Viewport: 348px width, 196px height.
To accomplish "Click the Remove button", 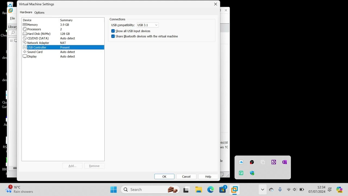I will click(x=94, y=166).
